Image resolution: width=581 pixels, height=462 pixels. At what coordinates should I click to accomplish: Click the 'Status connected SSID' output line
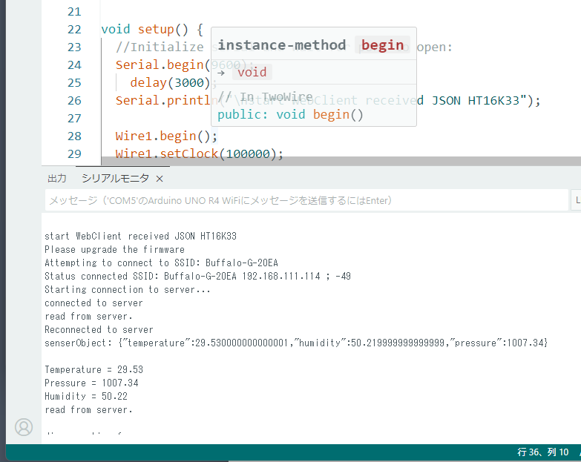197,276
